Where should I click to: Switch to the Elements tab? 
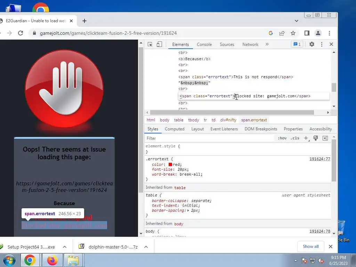[x=180, y=44]
